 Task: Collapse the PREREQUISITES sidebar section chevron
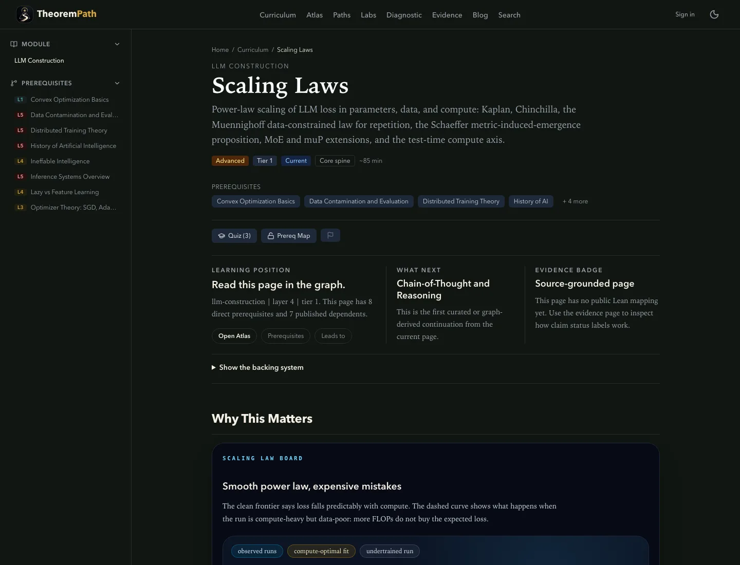click(x=117, y=83)
